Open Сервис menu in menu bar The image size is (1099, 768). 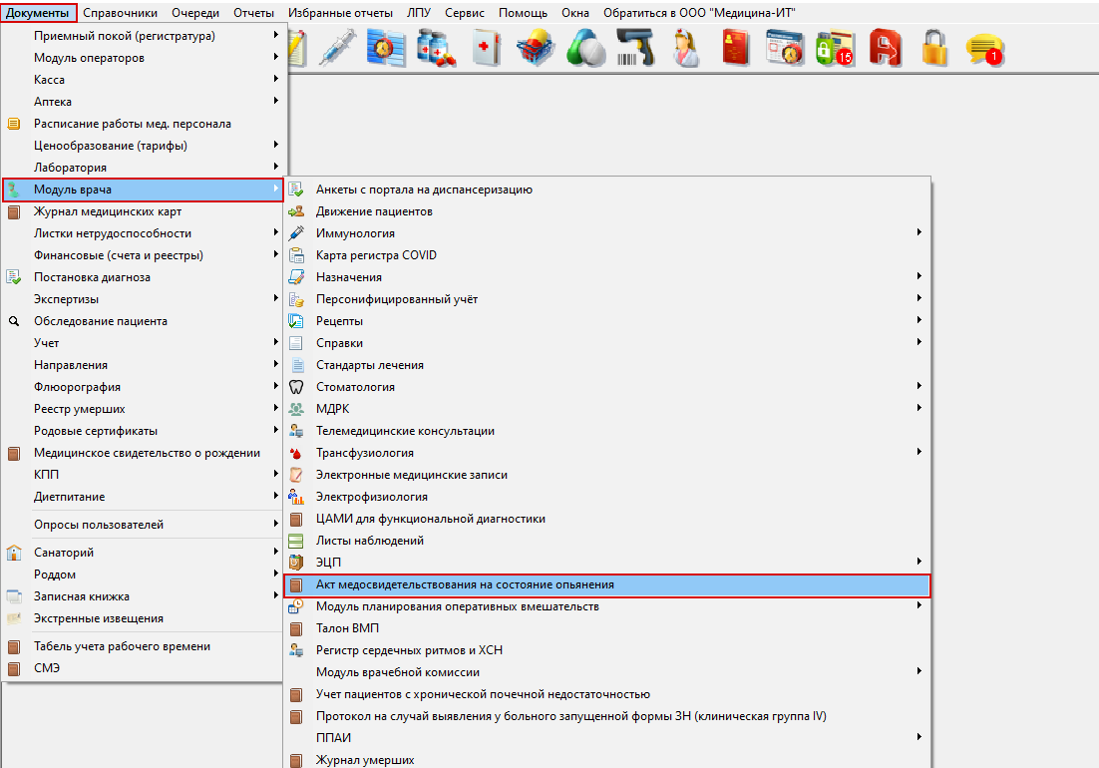click(x=465, y=13)
